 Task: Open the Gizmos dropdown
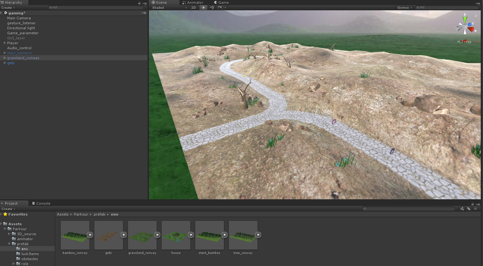pos(404,7)
